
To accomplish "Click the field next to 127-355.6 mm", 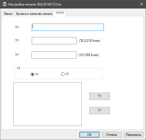I will pos(54,55).
